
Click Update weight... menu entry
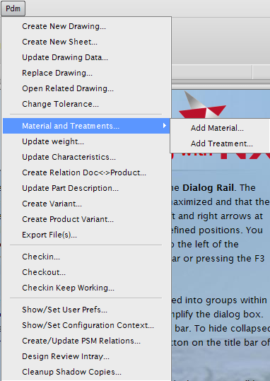click(x=86, y=141)
